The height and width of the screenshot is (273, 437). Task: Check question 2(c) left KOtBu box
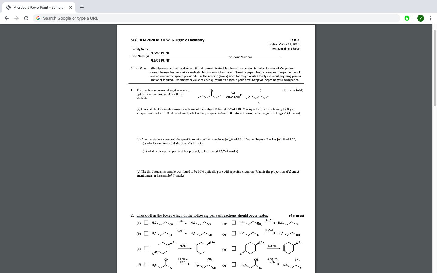coord(146,248)
